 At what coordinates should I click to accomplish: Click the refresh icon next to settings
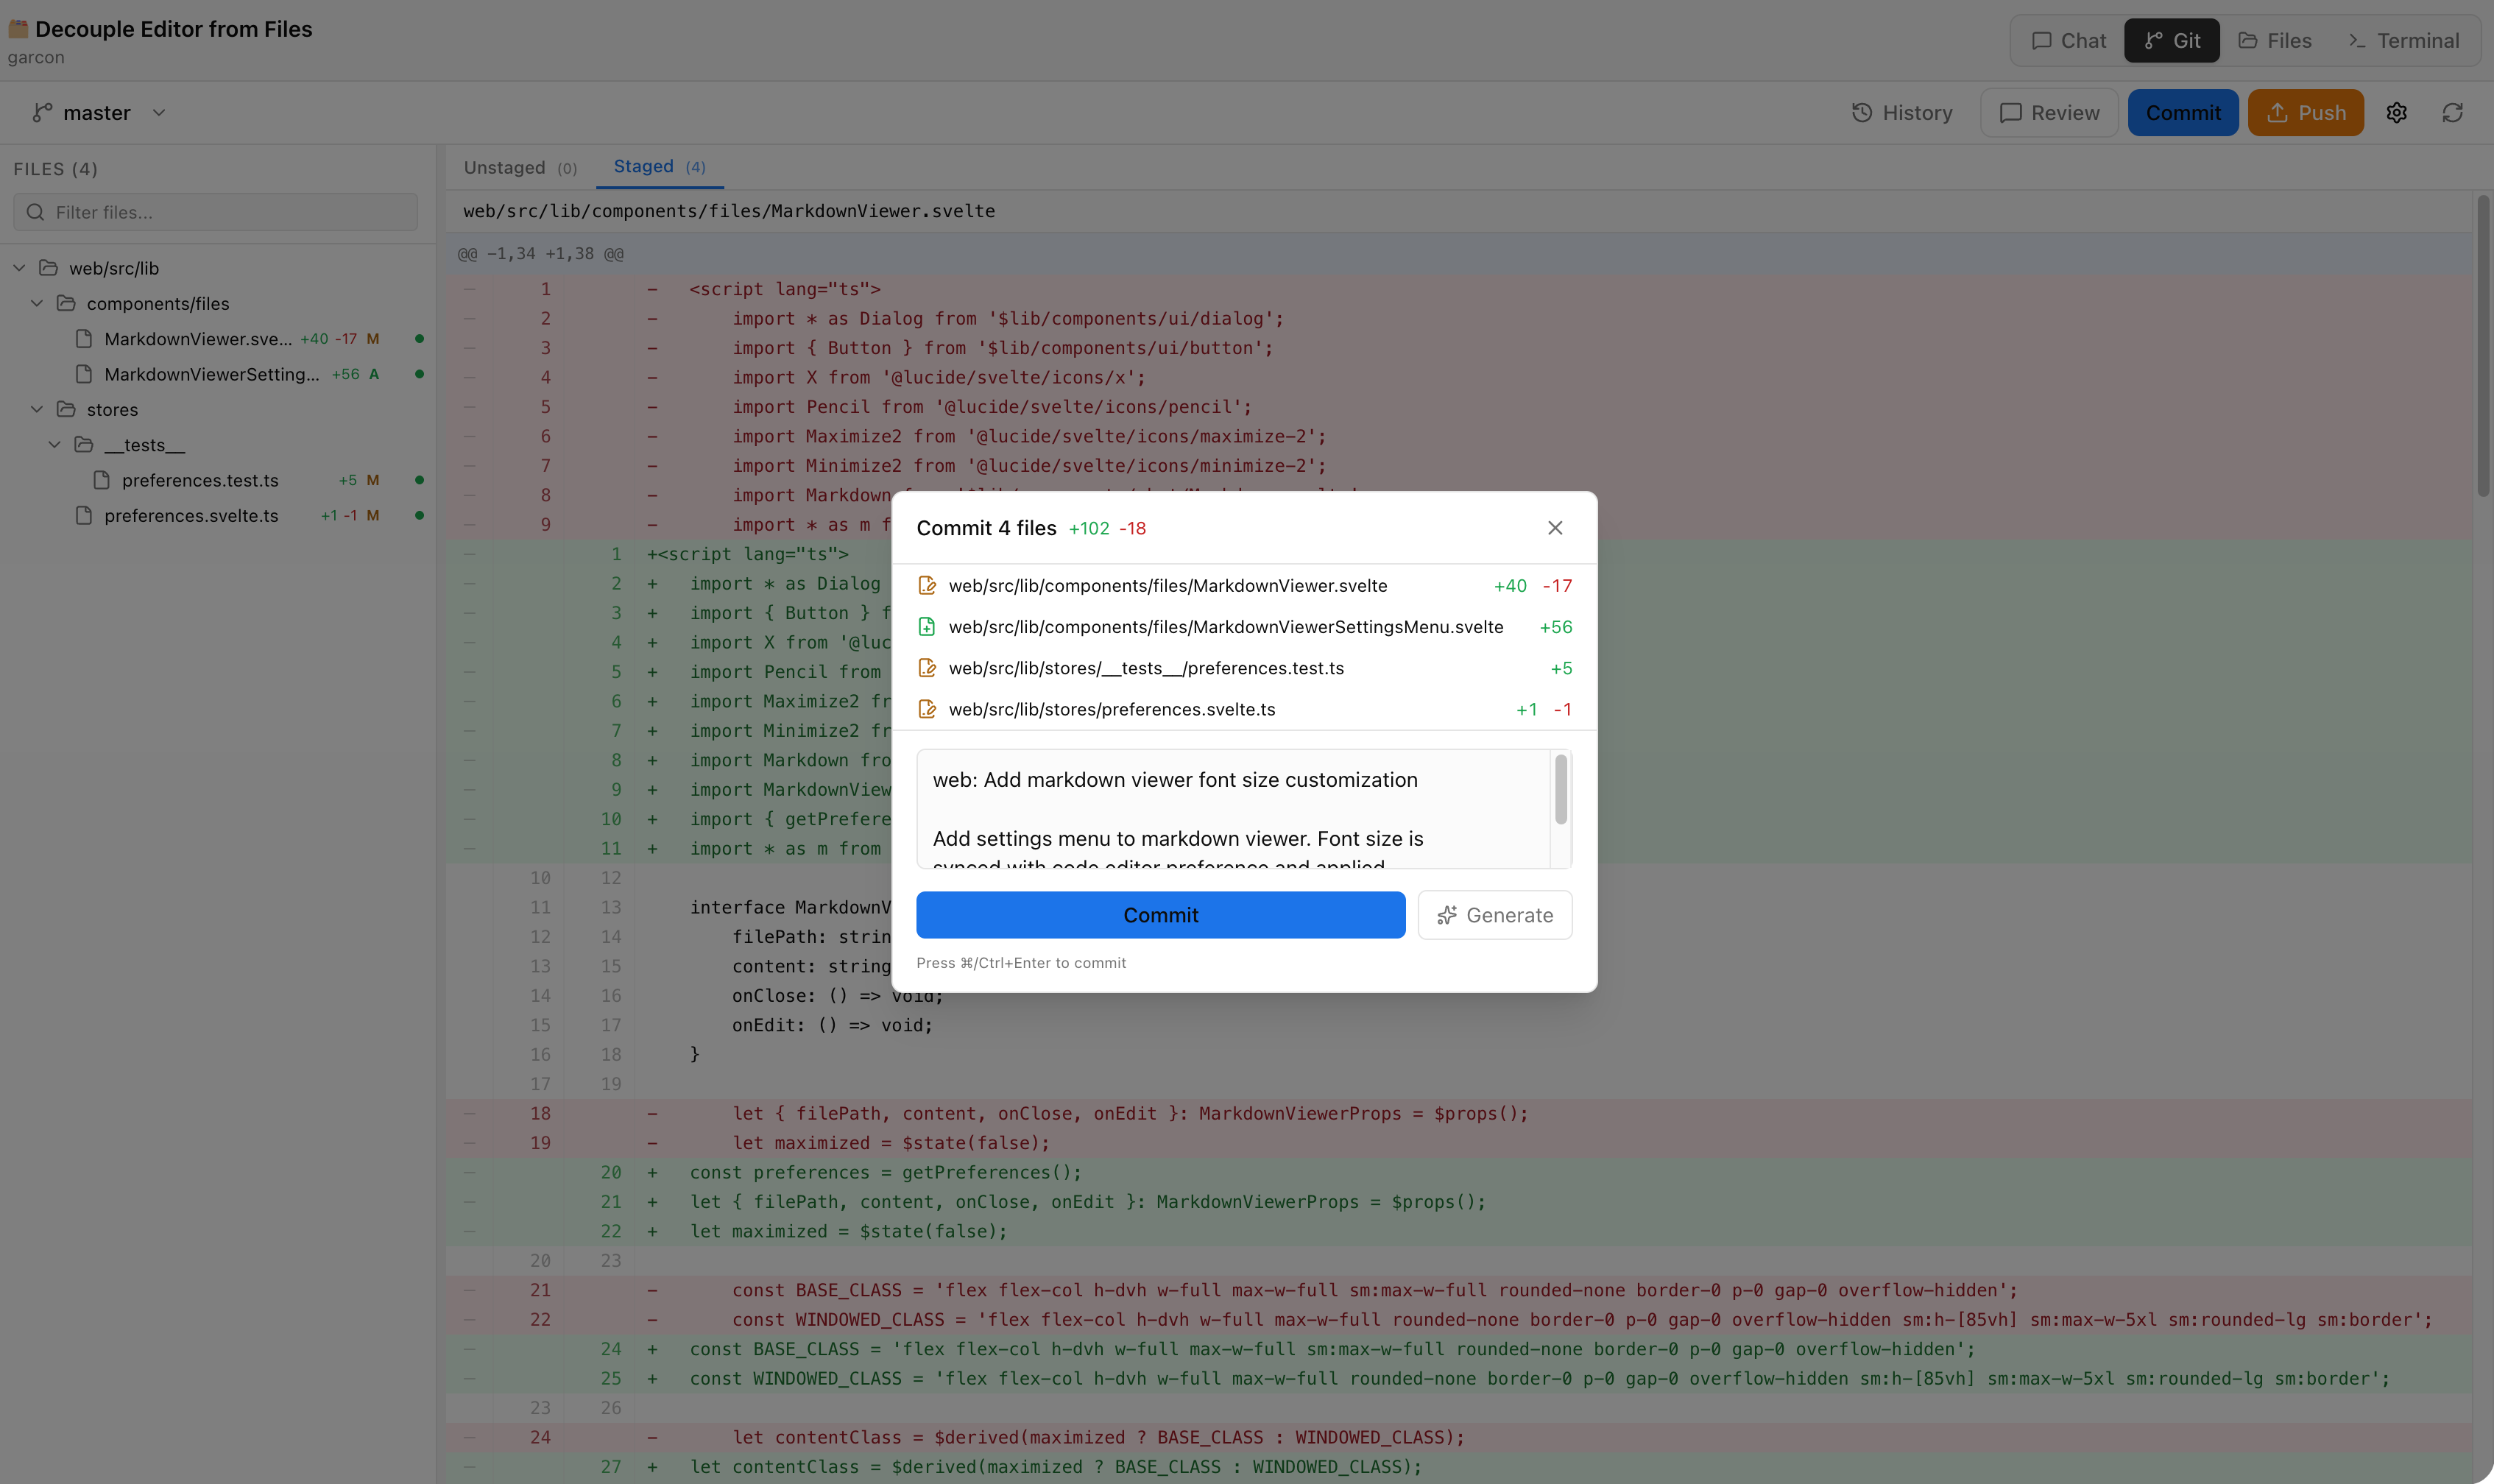pyautogui.click(x=2453, y=112)
